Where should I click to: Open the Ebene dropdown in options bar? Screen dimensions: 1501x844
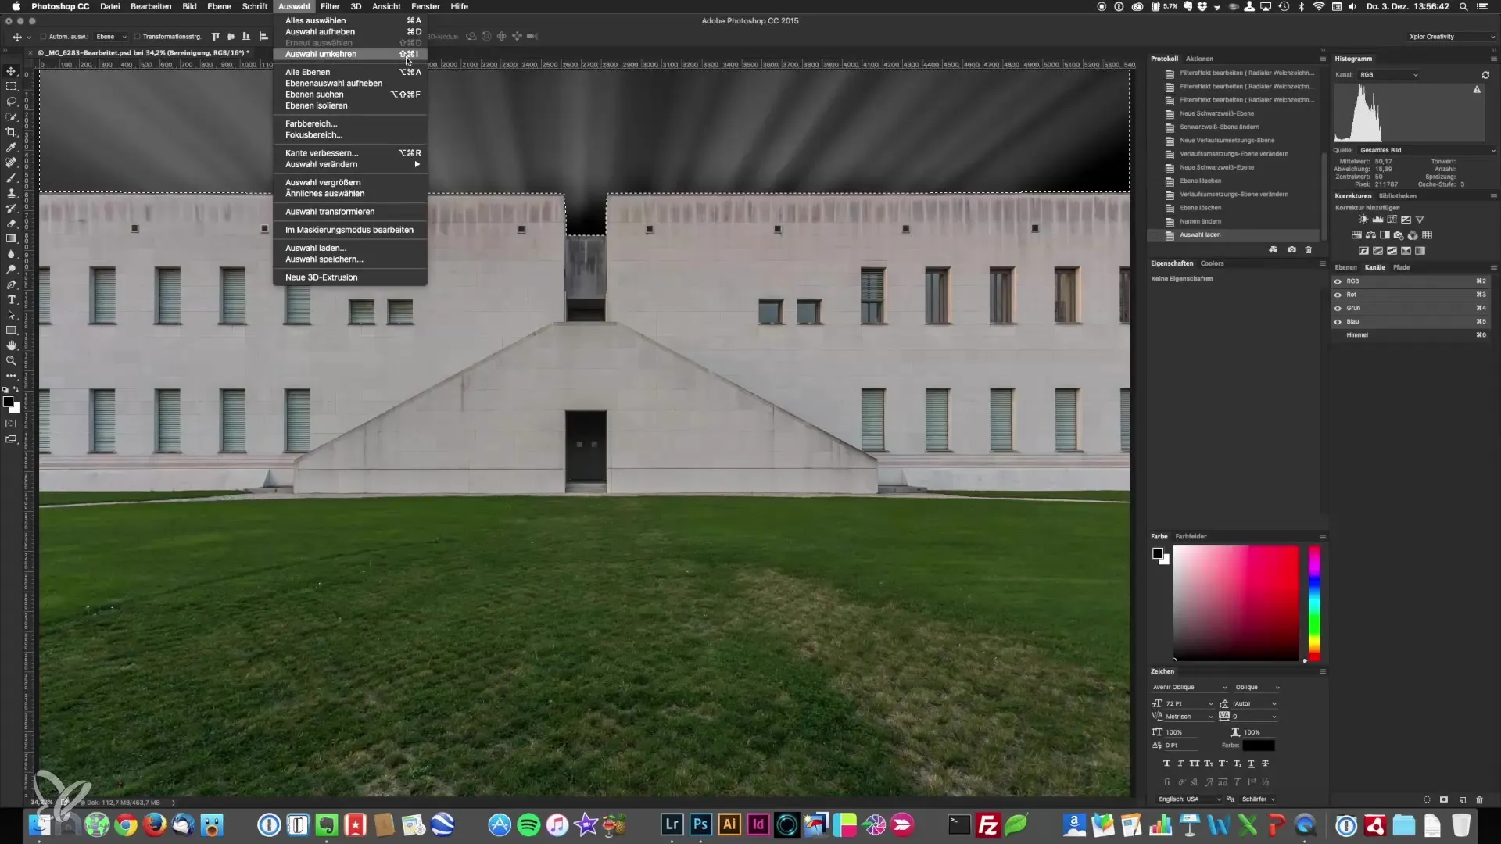tap(111, 37)
